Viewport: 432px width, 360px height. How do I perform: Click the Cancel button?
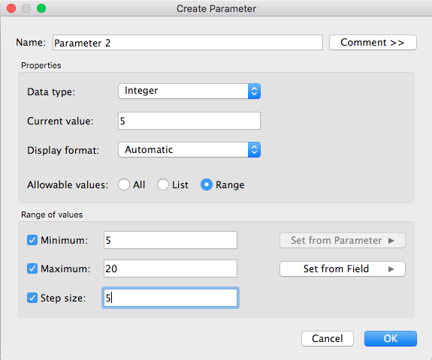tap(328, 338)
